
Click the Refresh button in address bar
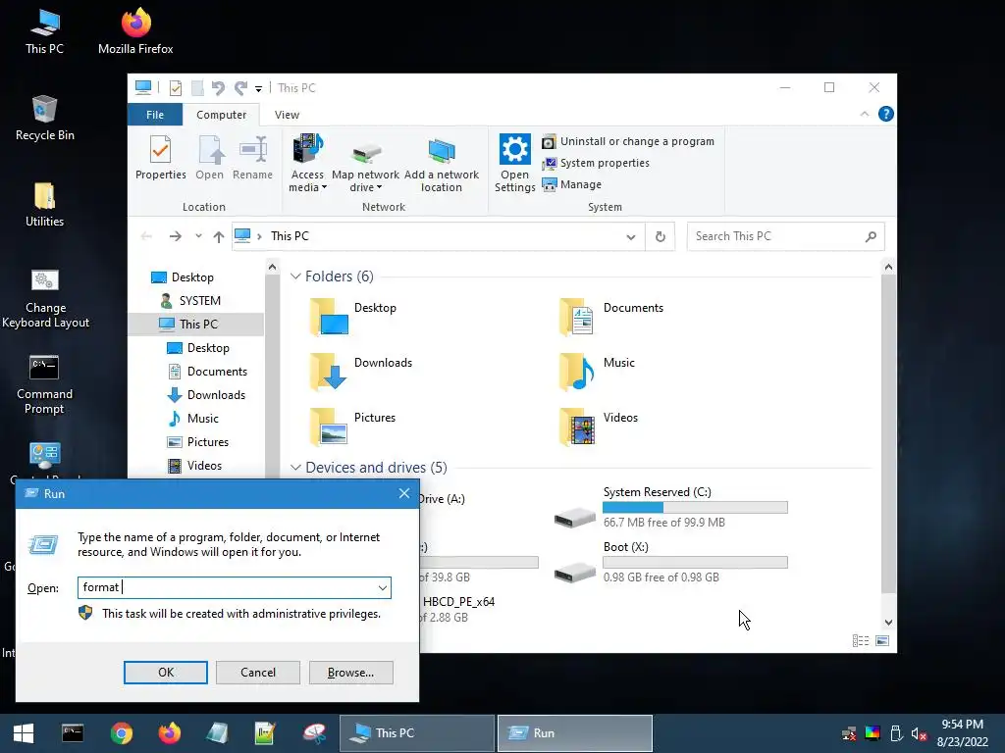coord(661,237)
